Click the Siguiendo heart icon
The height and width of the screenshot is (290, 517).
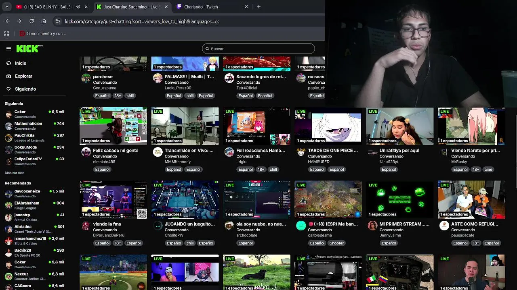[8, 89]
